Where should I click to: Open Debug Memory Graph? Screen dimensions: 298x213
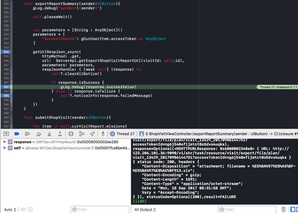(x=82, y=134)
